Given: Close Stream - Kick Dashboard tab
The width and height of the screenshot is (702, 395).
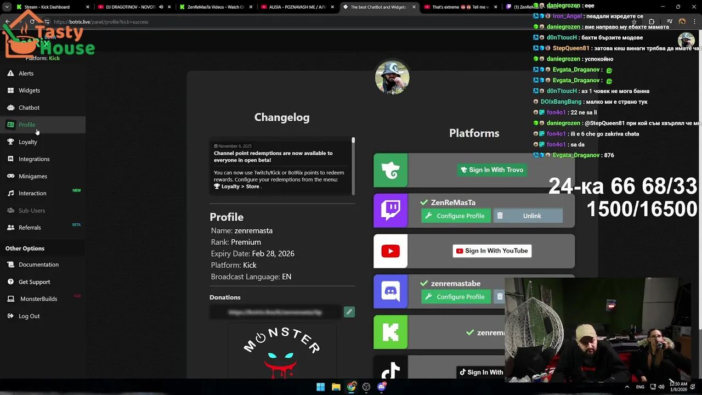Looking at the screenshot, I should pos(87,7).
